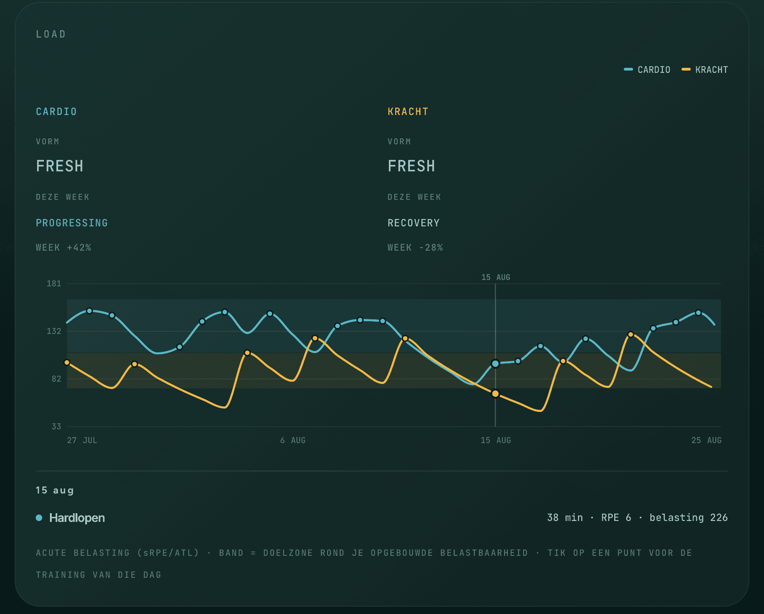The height and width of the screenshot is (614, 764).
Task: Toggle the KRACHT legend series
Action: (704, 70)
